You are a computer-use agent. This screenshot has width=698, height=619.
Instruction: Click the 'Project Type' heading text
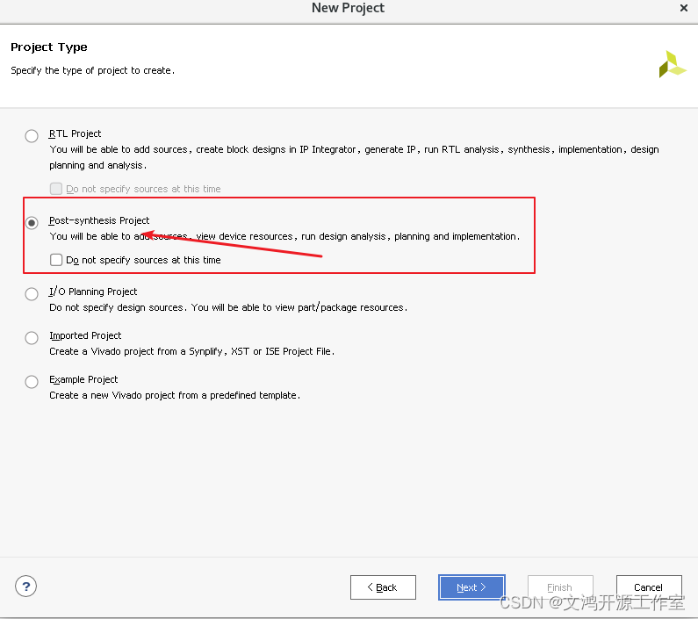click(49, 47)
